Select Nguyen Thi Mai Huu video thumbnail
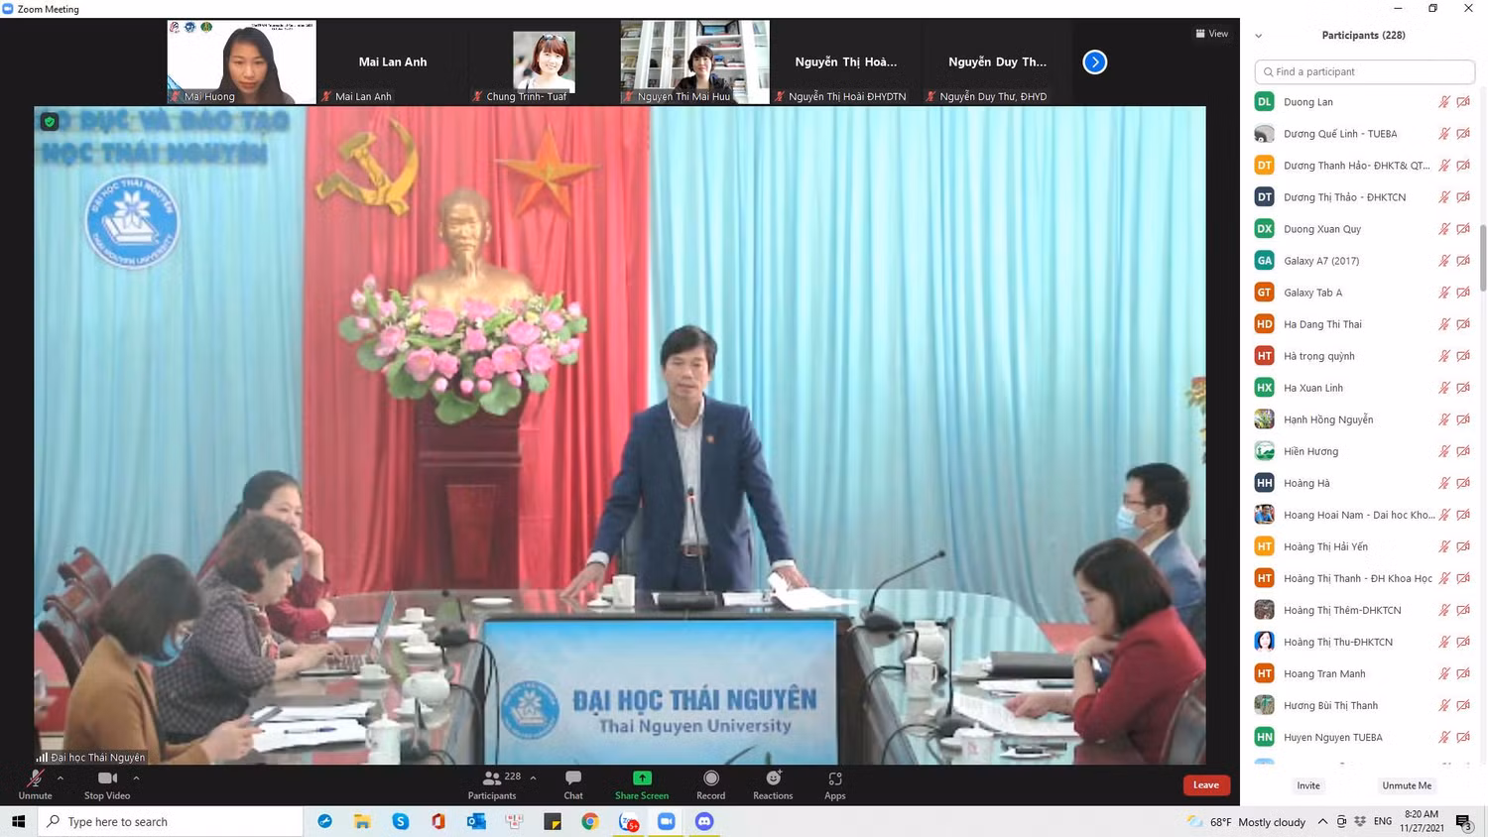This screenshot has width=1488, height=837. tap(694, 61)
